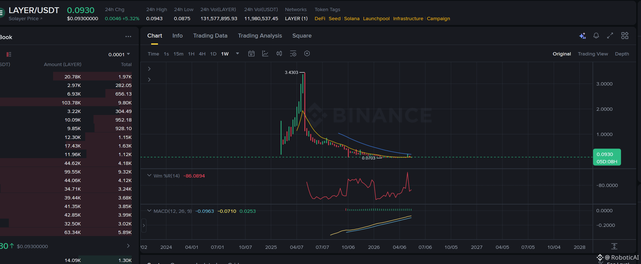Open the Campaign token tag
This screenshot has height=264, width=641.
[x=438, y=19]
